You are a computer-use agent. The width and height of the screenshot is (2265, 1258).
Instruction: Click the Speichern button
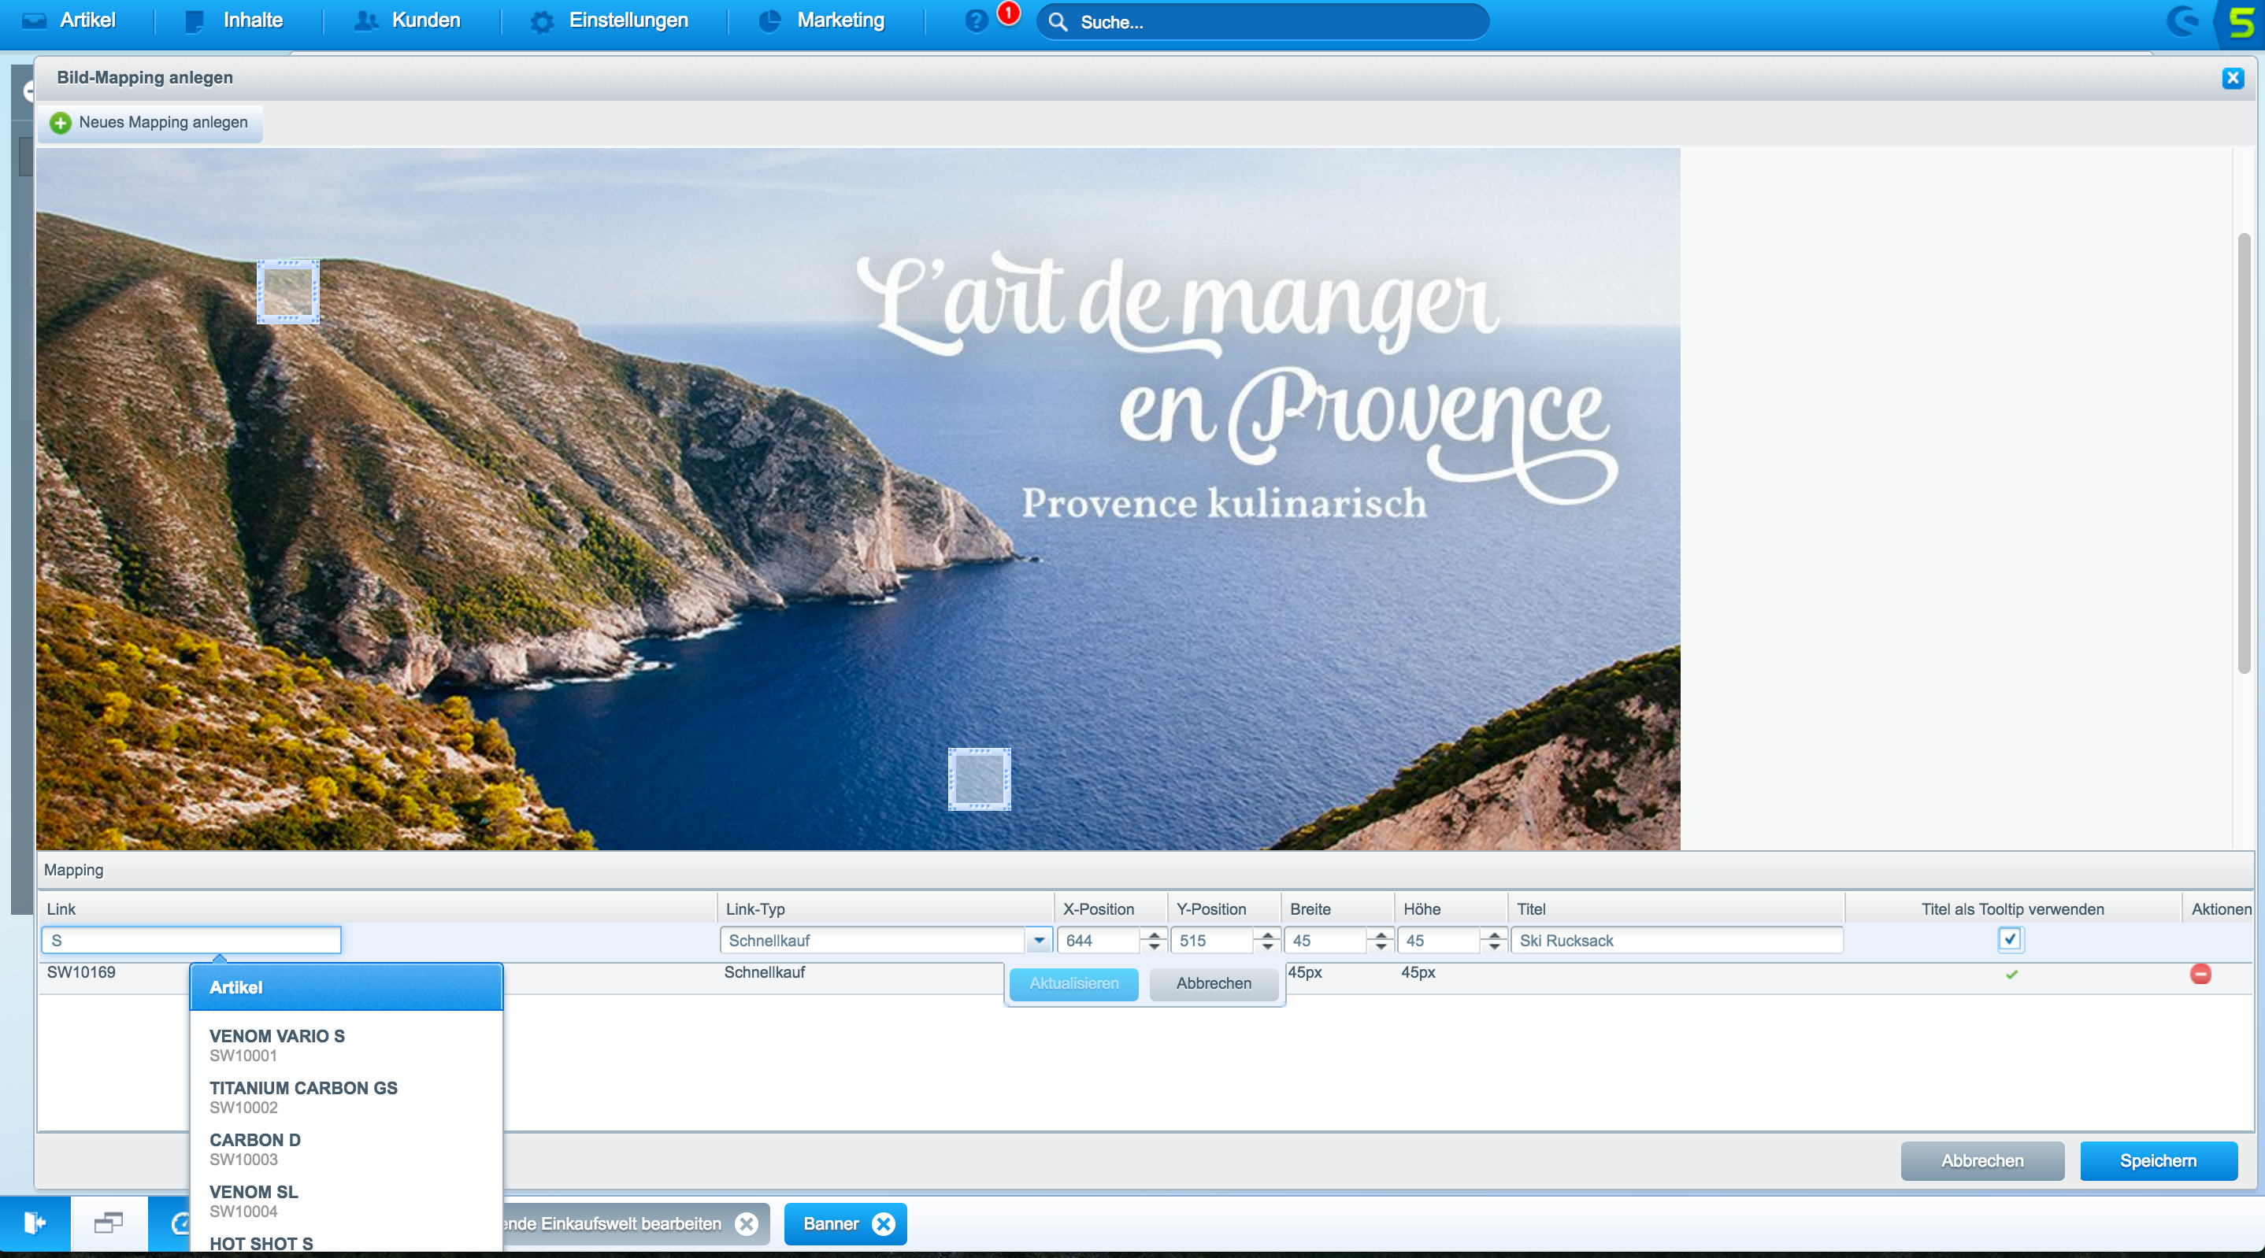tap(2158, 1160)
